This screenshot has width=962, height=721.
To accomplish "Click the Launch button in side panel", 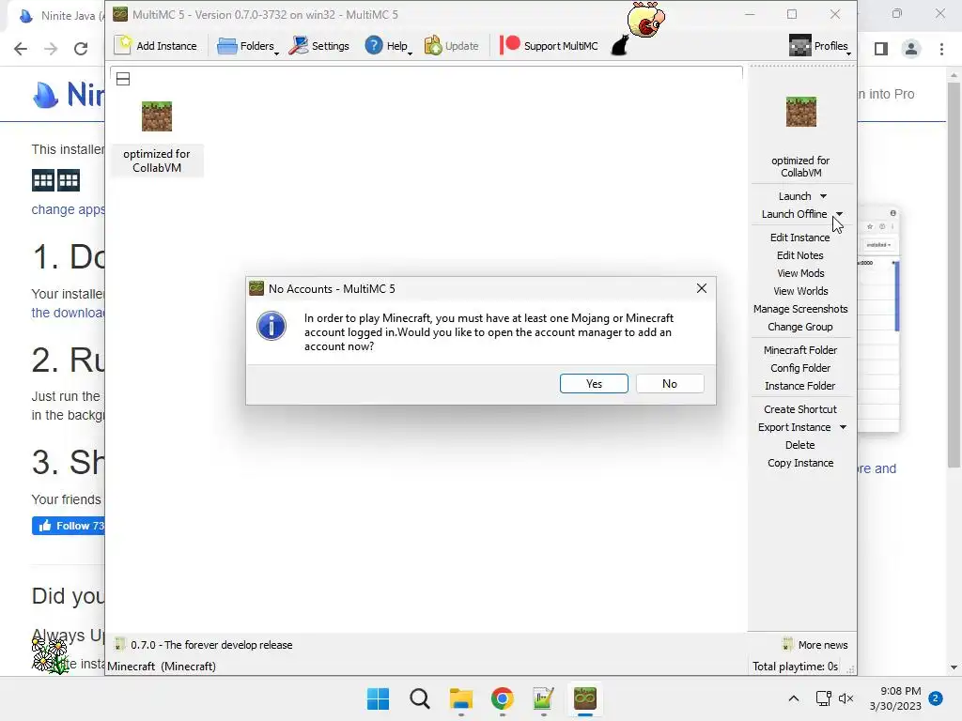I will tap(795, 196).
